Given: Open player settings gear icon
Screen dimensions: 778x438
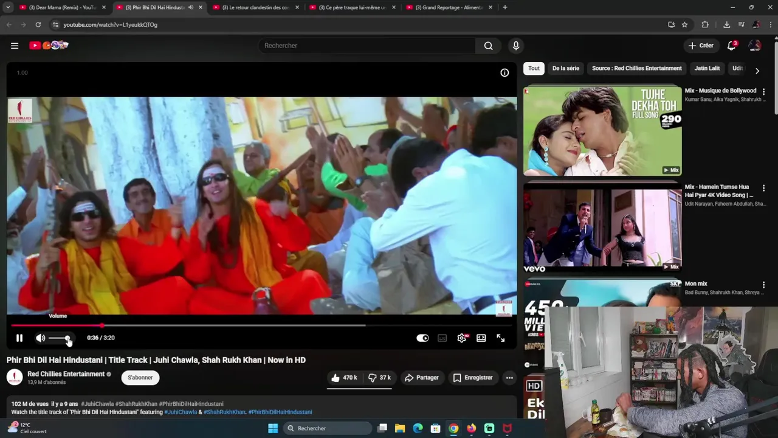Looking at the screenshot, I should tap(462, 338).
